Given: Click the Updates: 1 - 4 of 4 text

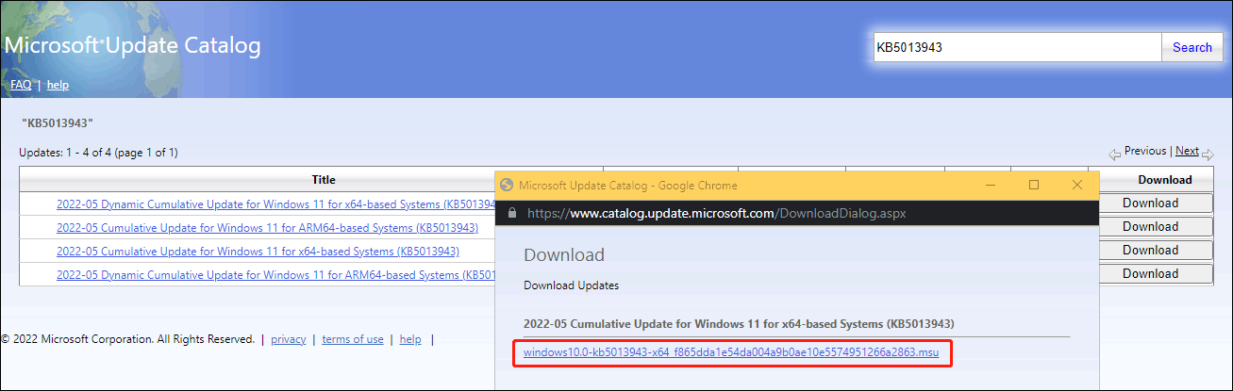Looking at the screenshot, I should pos(98,152).
